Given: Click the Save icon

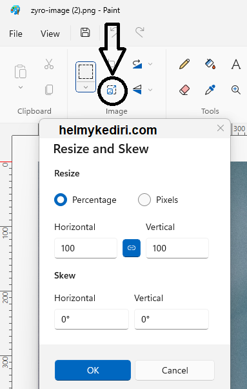Looking at the screenshot, I should [x=85, y=32].
